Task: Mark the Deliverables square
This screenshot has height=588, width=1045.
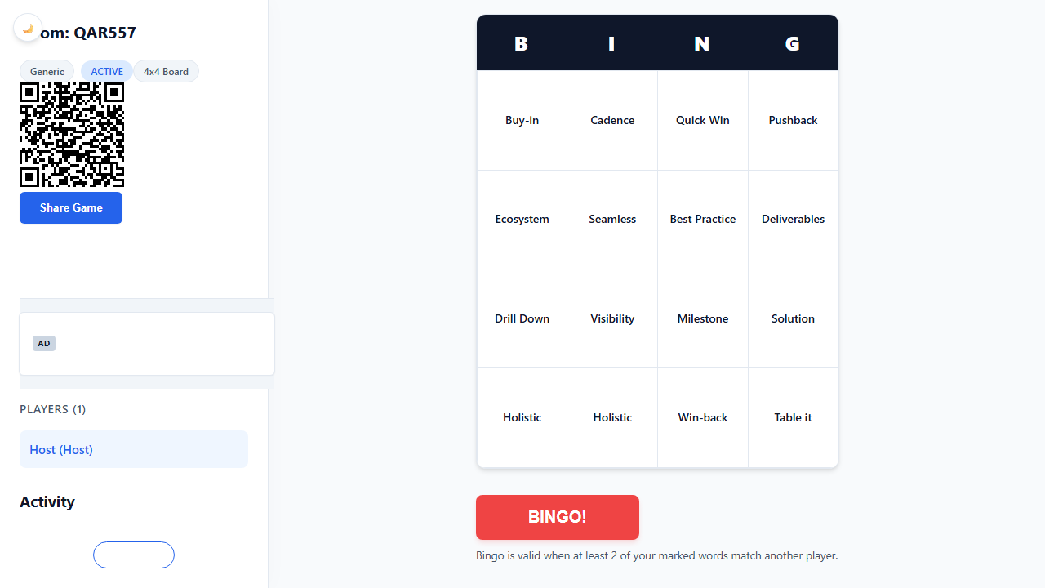Action: click(793, 219)
